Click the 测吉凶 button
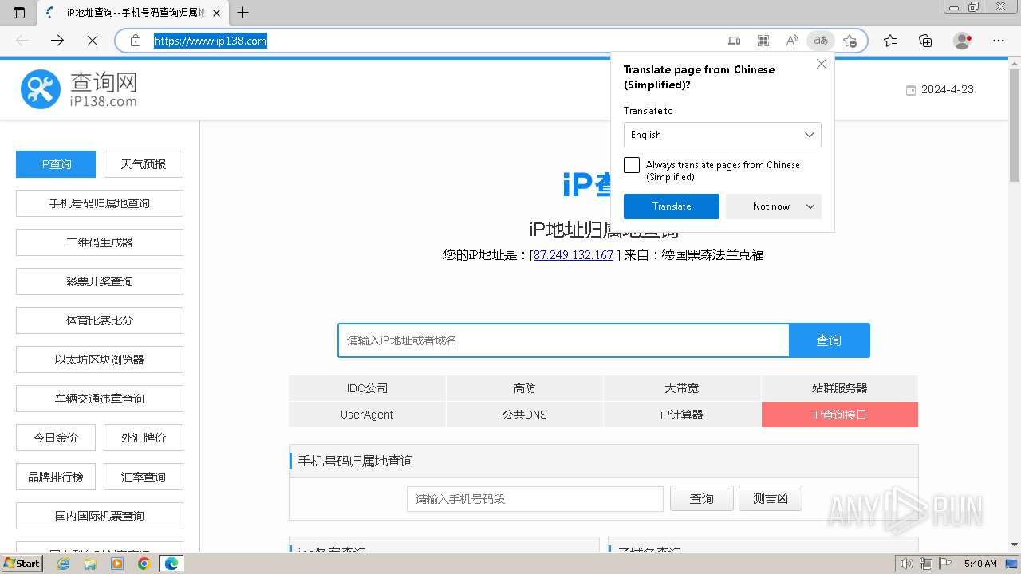Screen dimensions: 1021x574 (771, 499)
